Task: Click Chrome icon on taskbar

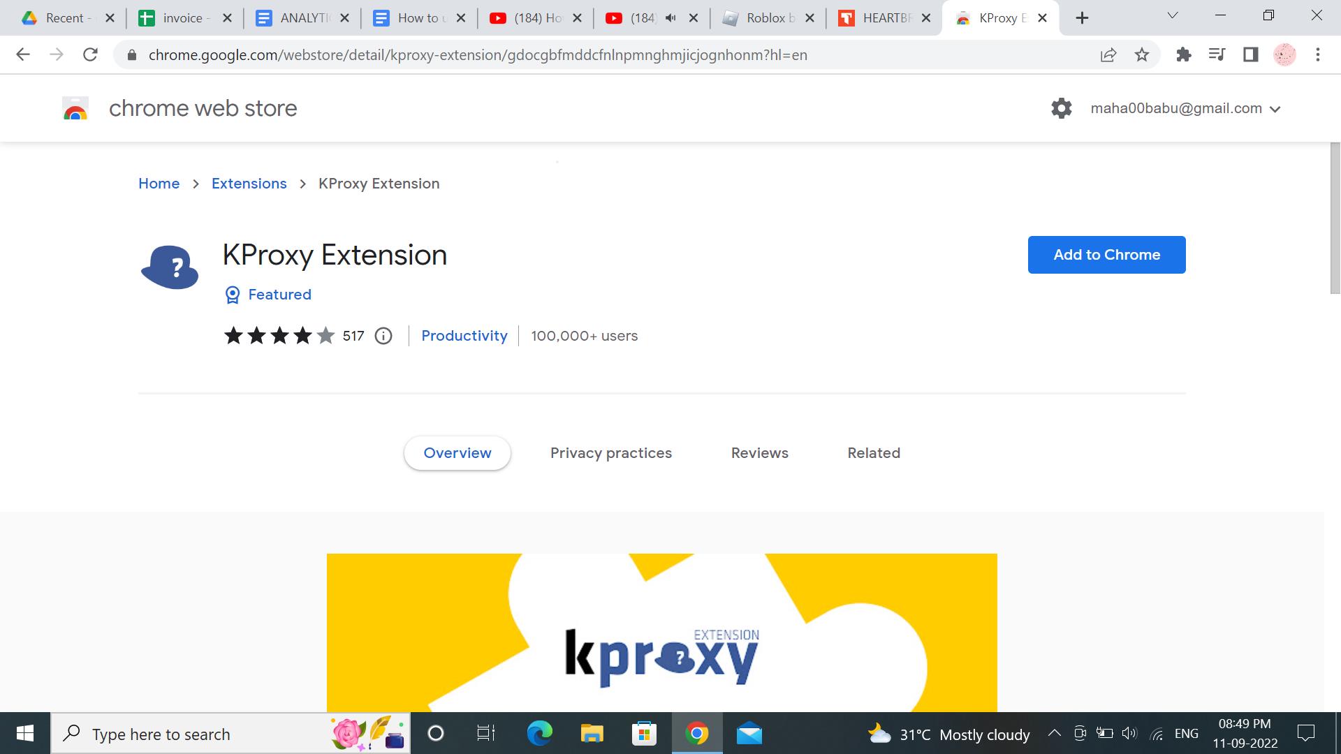Action: click(696, 734)
